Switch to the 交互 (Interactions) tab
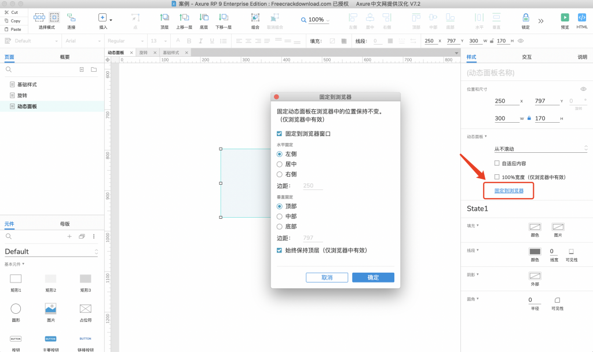The height and width of the screenshot is (352, 593). [526, 57]
